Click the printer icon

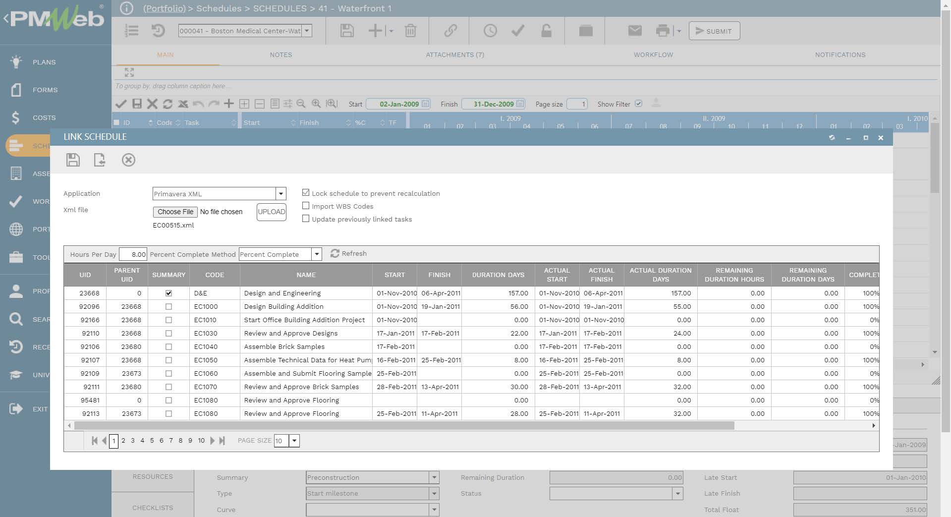point(663,31)
